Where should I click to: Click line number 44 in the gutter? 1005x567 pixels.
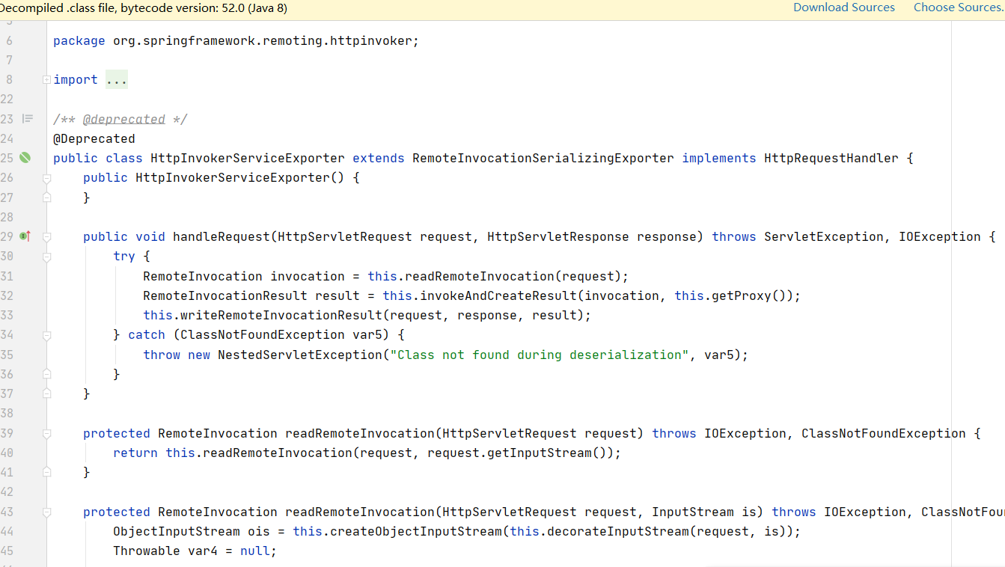click(7, 531)
